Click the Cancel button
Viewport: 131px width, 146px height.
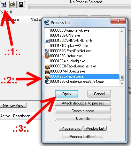[99, 94]
